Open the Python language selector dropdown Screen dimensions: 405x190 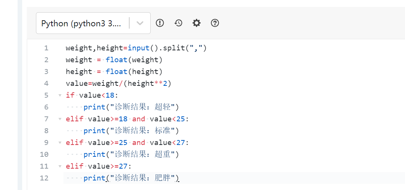click(x=93, y=23)
